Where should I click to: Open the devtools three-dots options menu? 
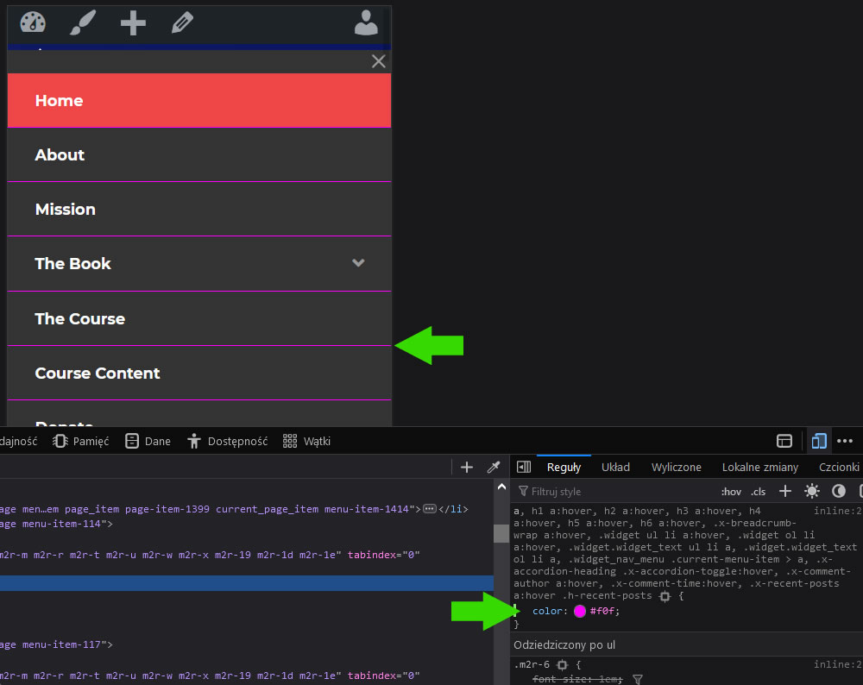(x=845, y=441)
